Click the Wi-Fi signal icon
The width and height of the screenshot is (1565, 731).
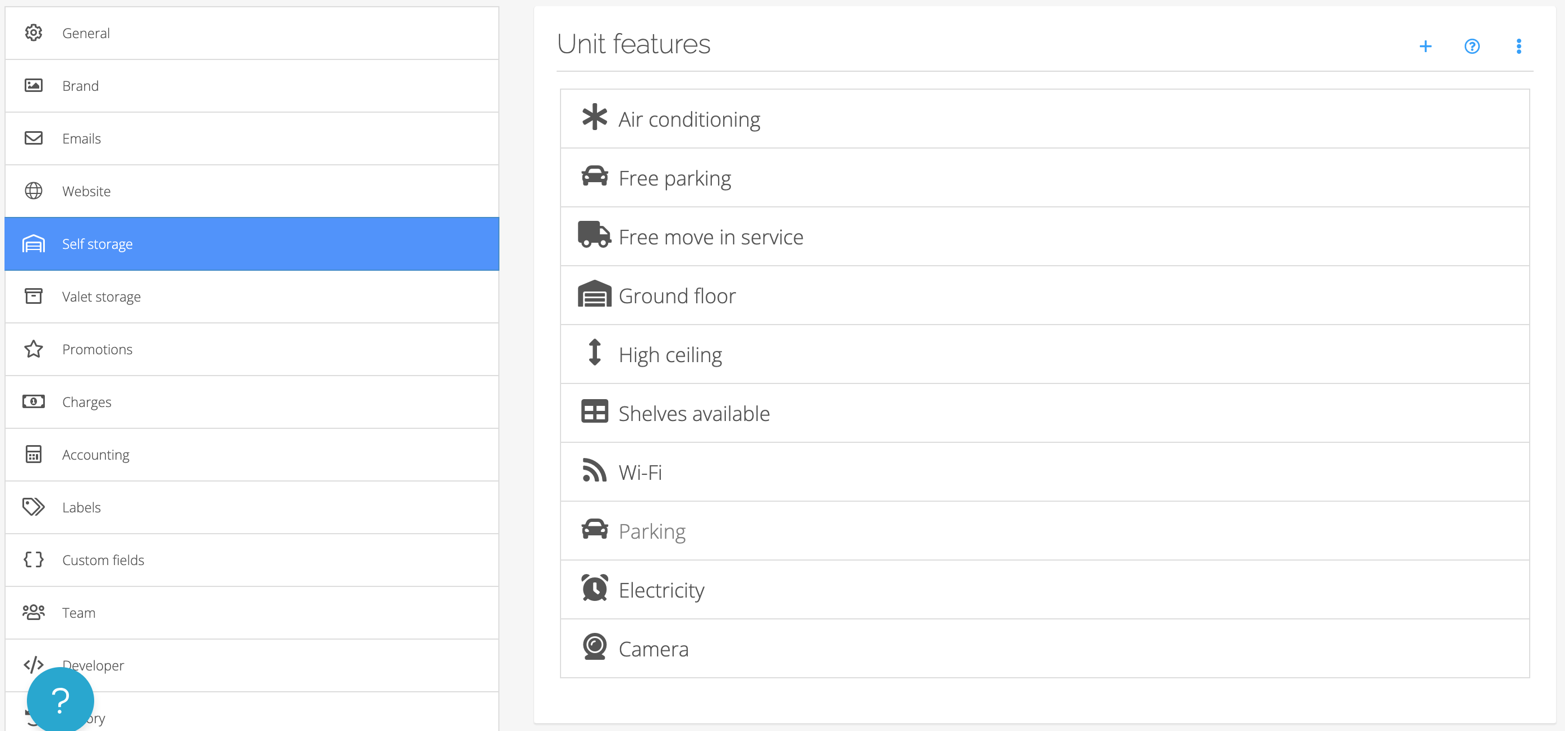tap(594, 471)
